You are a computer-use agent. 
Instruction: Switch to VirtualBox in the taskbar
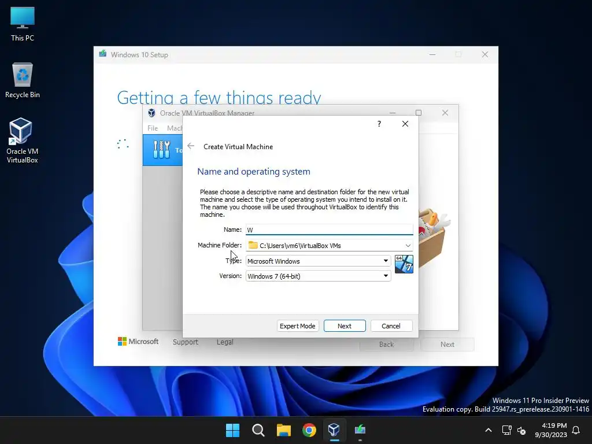coord(334,430)
